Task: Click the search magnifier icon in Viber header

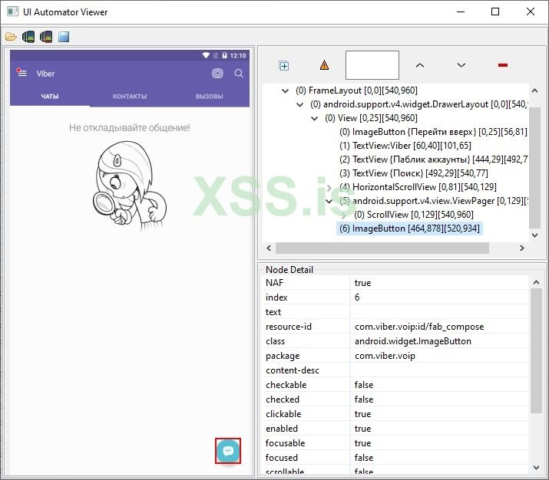Action: (239, 73)
